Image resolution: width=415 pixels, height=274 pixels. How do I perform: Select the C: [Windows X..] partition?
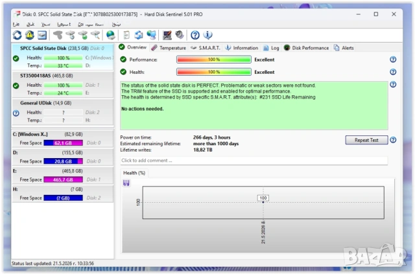click(x=63, y=139)
